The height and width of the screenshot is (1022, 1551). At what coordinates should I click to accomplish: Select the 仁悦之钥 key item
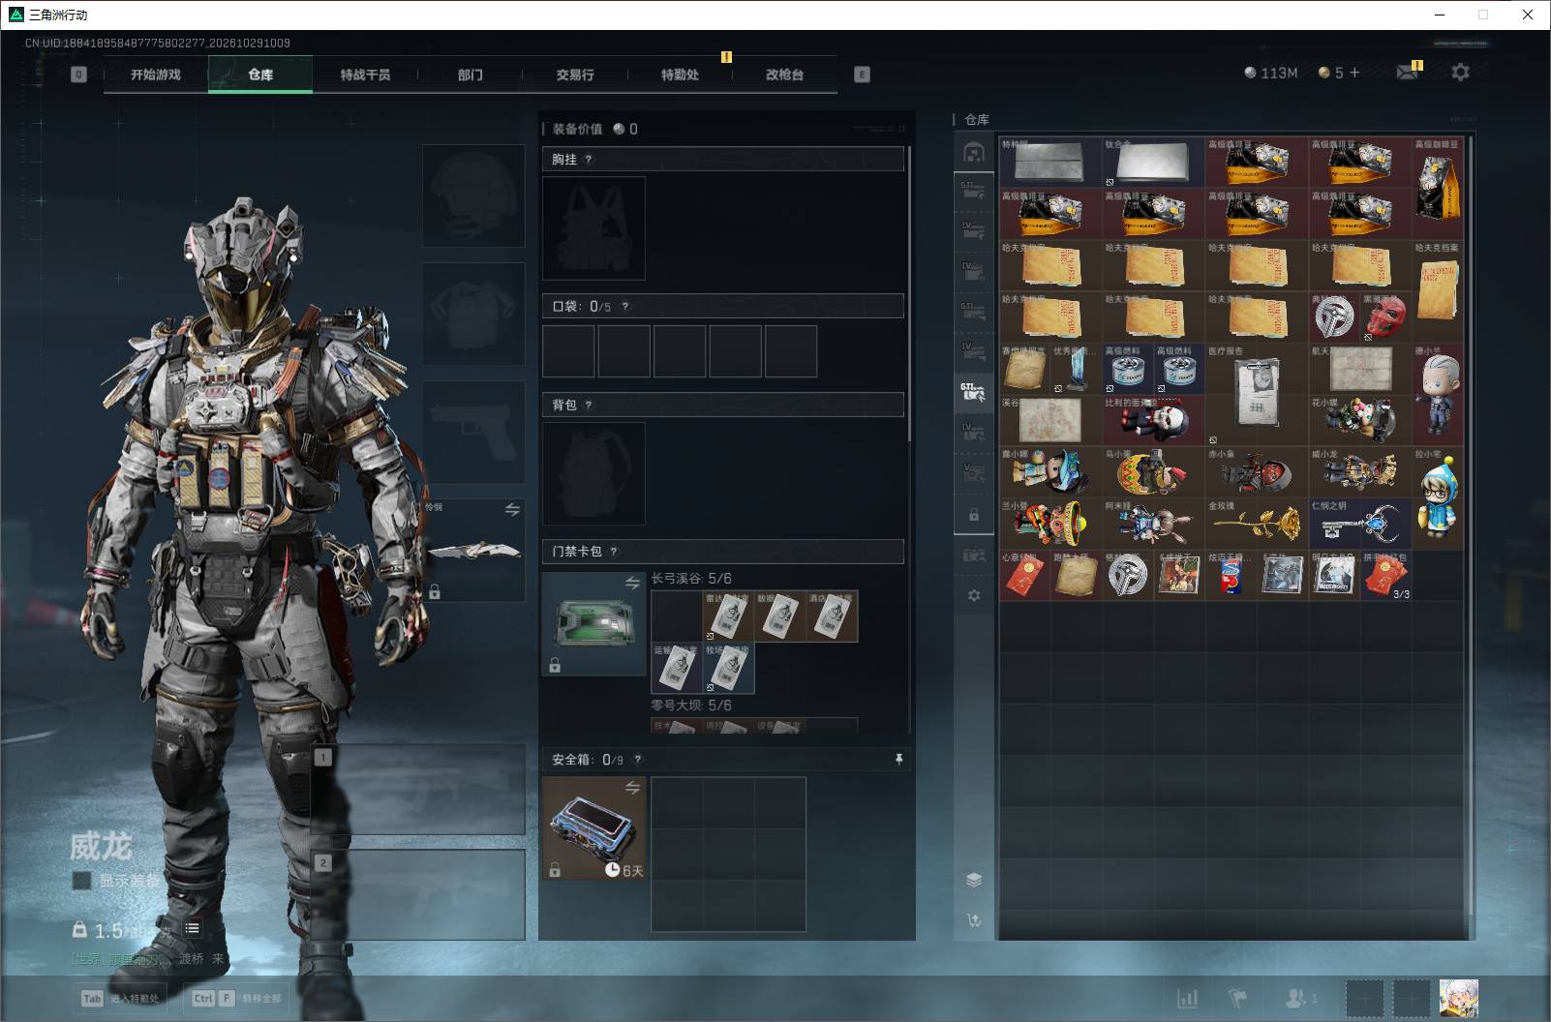coord(1359,524)
